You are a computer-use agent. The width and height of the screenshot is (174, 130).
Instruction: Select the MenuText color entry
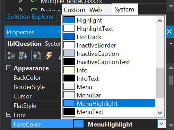[109, 112]
